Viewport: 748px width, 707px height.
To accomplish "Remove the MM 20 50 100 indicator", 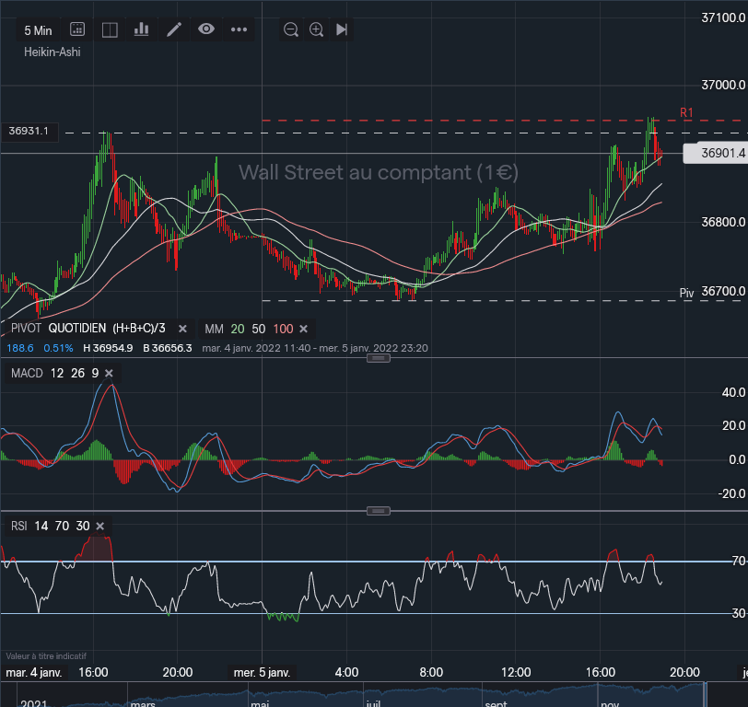I will pos(303,329).
